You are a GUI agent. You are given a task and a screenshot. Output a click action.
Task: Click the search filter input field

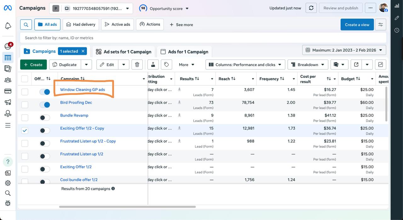[x=203, y=38]
